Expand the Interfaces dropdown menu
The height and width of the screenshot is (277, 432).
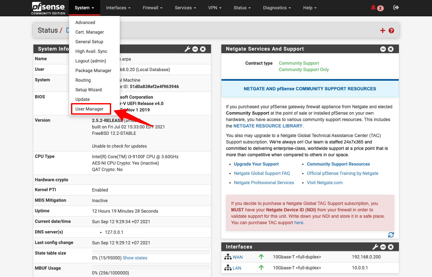click(x=118, y=8)
